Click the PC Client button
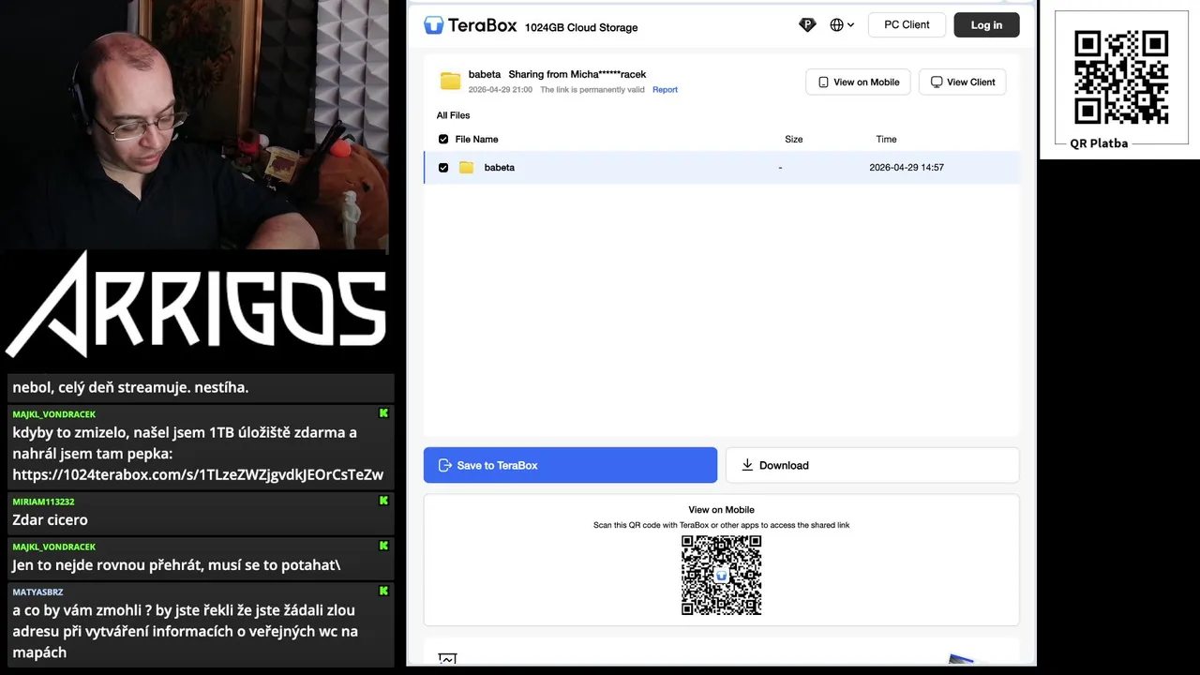 click(907, 24)
